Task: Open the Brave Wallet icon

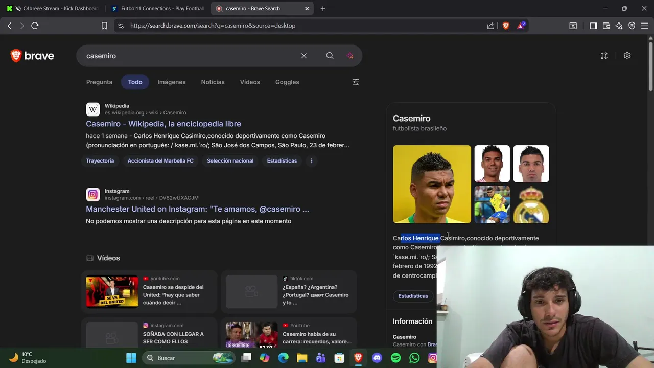Action: [606, 26]
